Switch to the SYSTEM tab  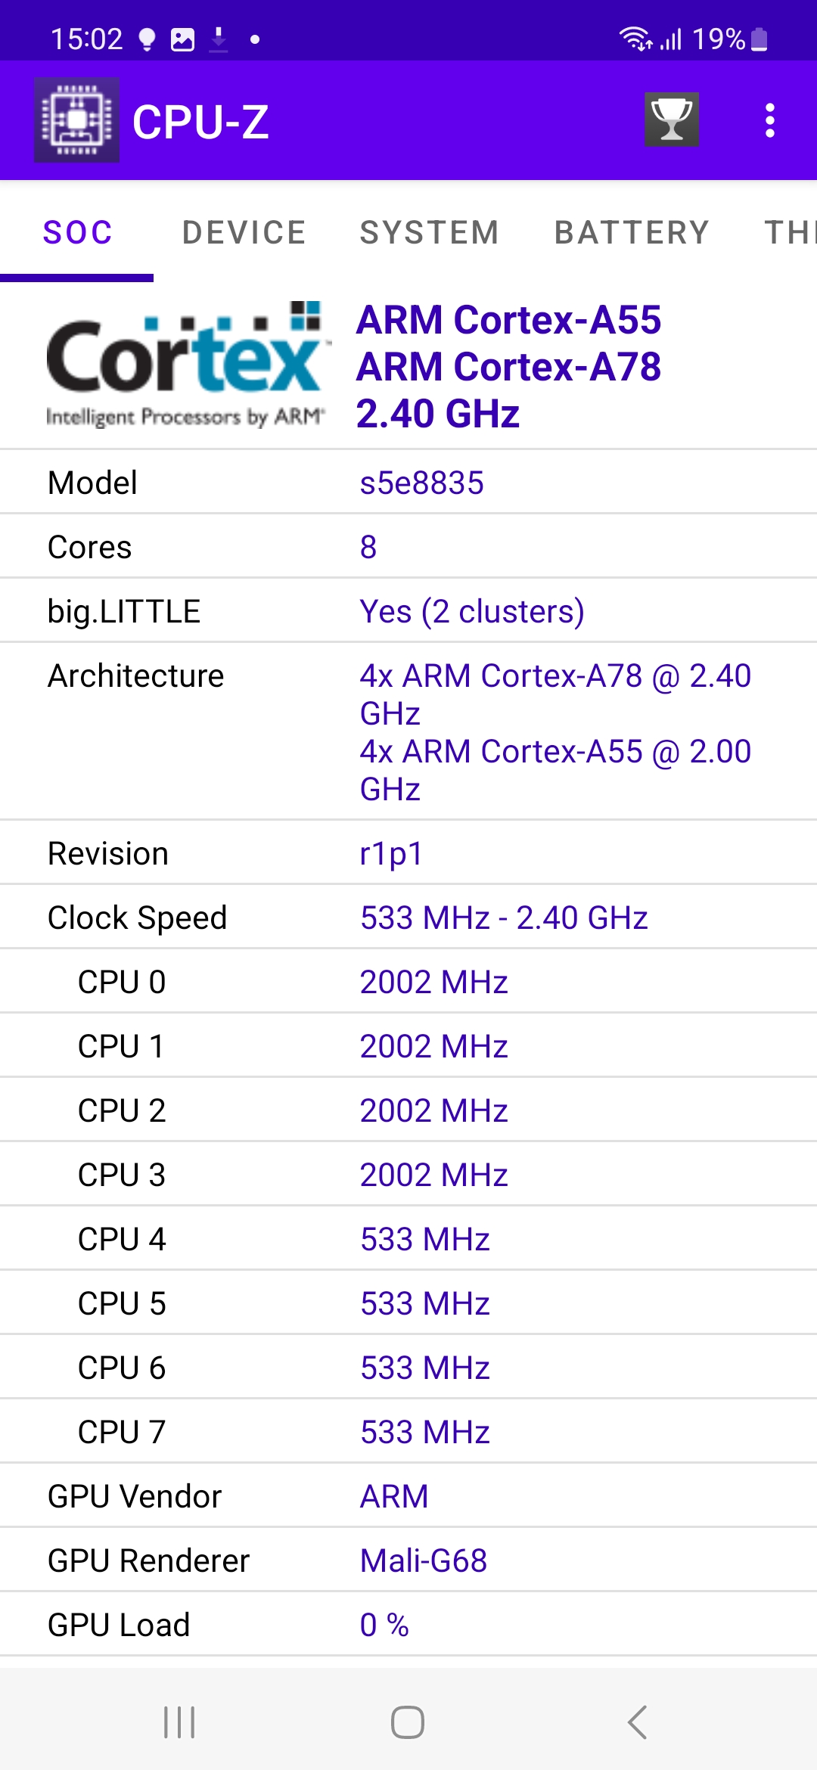(429, 232)
